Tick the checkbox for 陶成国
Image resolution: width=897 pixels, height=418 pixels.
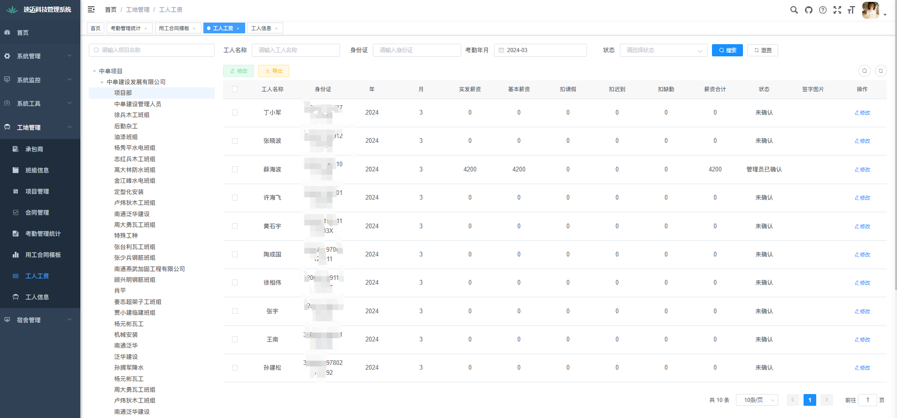tap(235, 254)
